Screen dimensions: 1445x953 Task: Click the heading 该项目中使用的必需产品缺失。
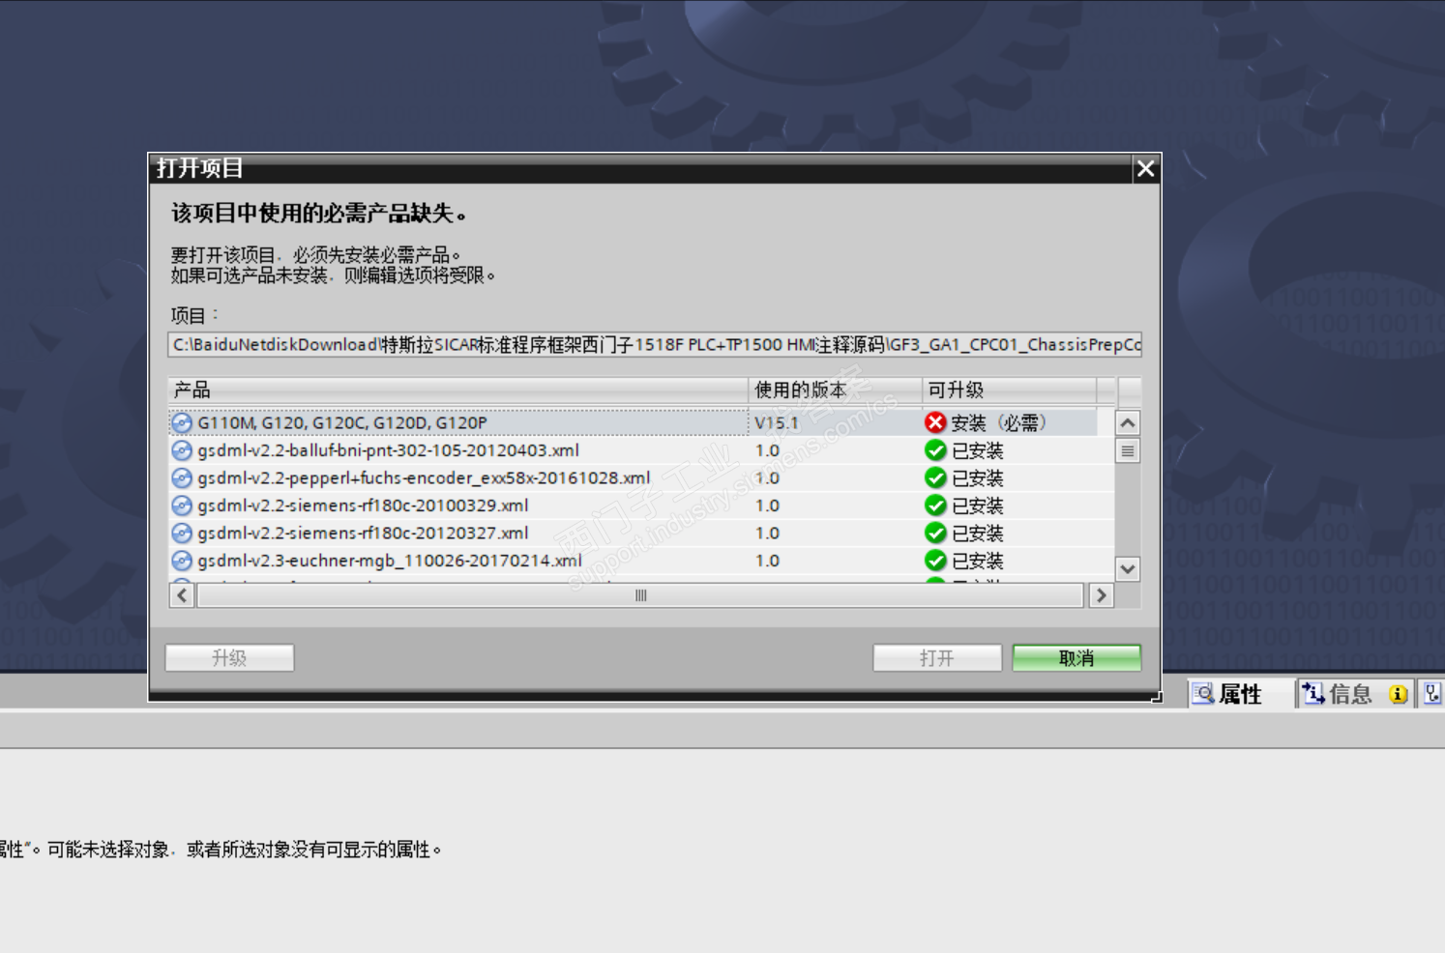coord(319,214)
